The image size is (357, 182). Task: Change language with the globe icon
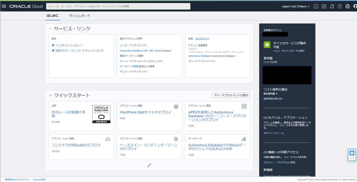click(x=347, y=6)
